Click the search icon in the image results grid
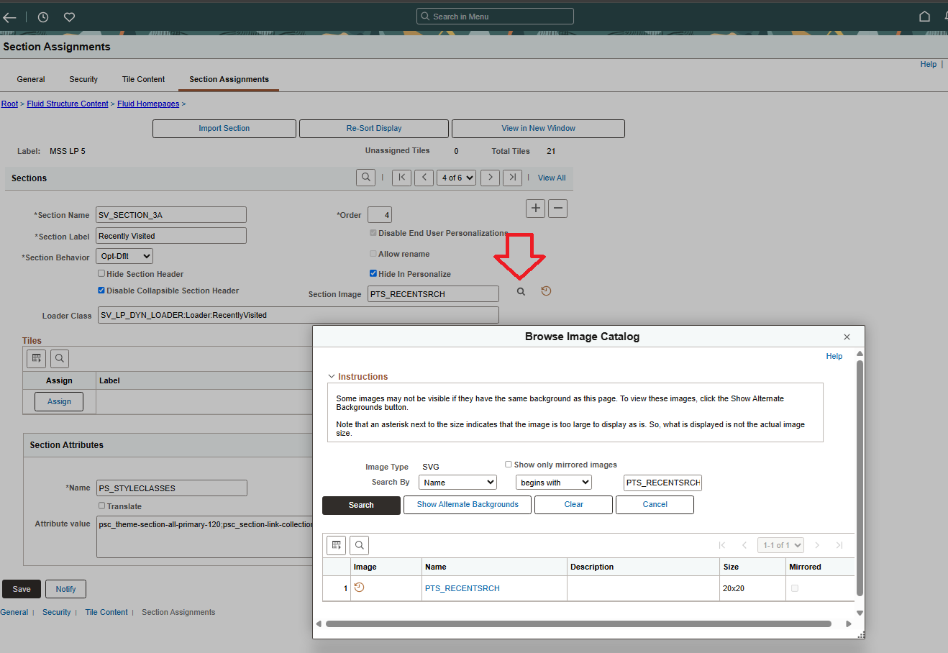The image size is (948, 653). (359, 545)
